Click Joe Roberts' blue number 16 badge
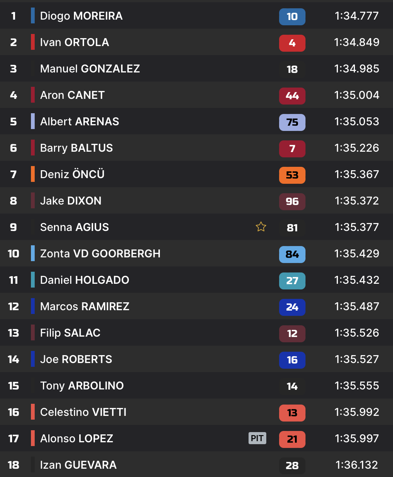Screen dimensions: 393x477 [292, 360]
